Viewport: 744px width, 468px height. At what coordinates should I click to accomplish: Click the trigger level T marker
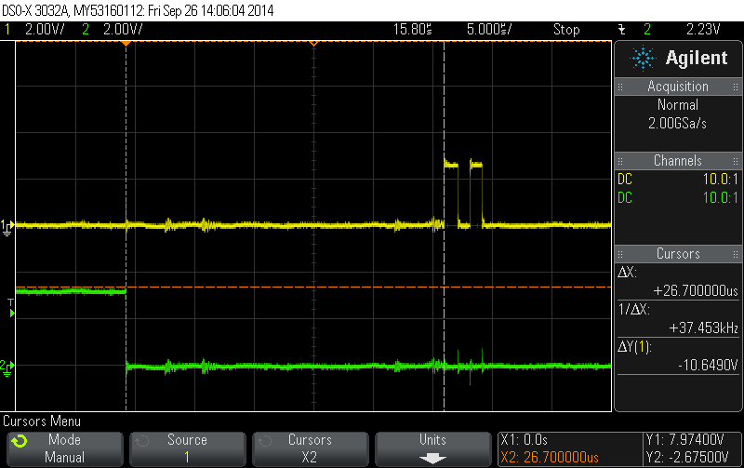tap(11, 308)
